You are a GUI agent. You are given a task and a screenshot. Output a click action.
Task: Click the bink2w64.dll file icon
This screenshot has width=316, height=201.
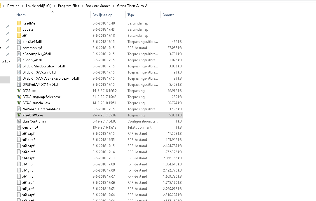pos(19,42)
